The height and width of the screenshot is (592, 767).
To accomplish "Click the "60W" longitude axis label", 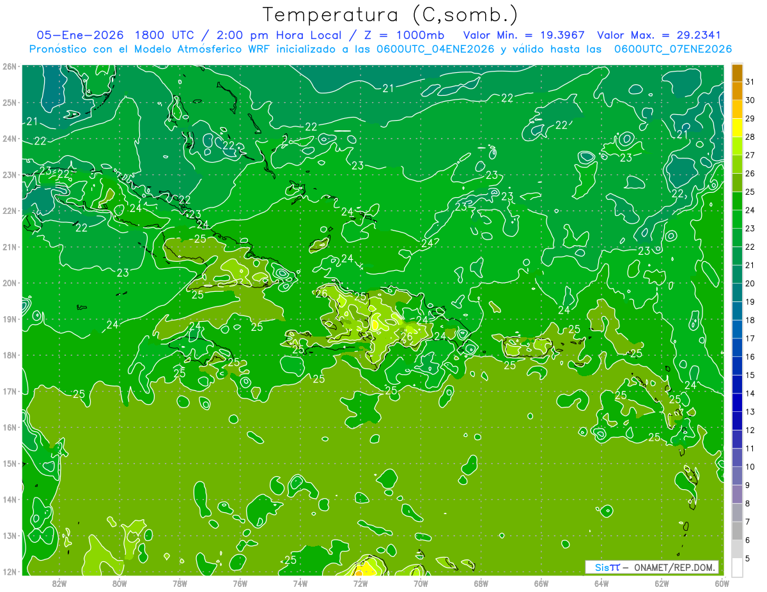I will point(722,582).
